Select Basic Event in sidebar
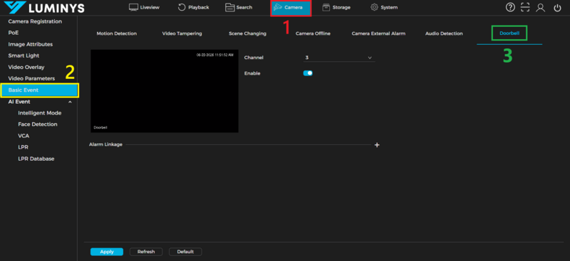The width and height of the screenshot is (570, 261). [x=40, y=90]
